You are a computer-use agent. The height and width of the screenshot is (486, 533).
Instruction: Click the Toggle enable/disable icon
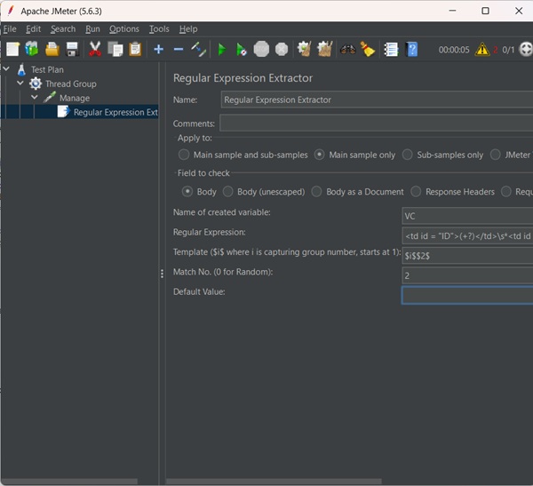[198, 50]
